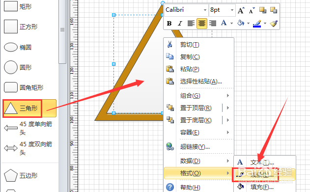Choose 粘贴(P) from the context menu
The image size is (310, 192).
click(199, 69)
